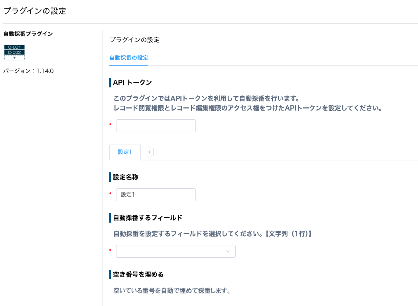
Task: Click the 設定名称 box containing 設定1
Action: click(156, 194)
